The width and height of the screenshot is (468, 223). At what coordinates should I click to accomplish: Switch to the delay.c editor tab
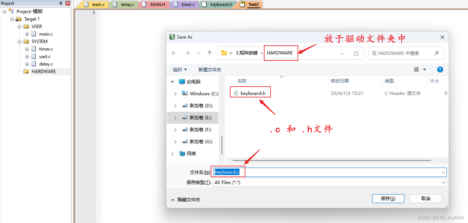[x=124, y=4]
